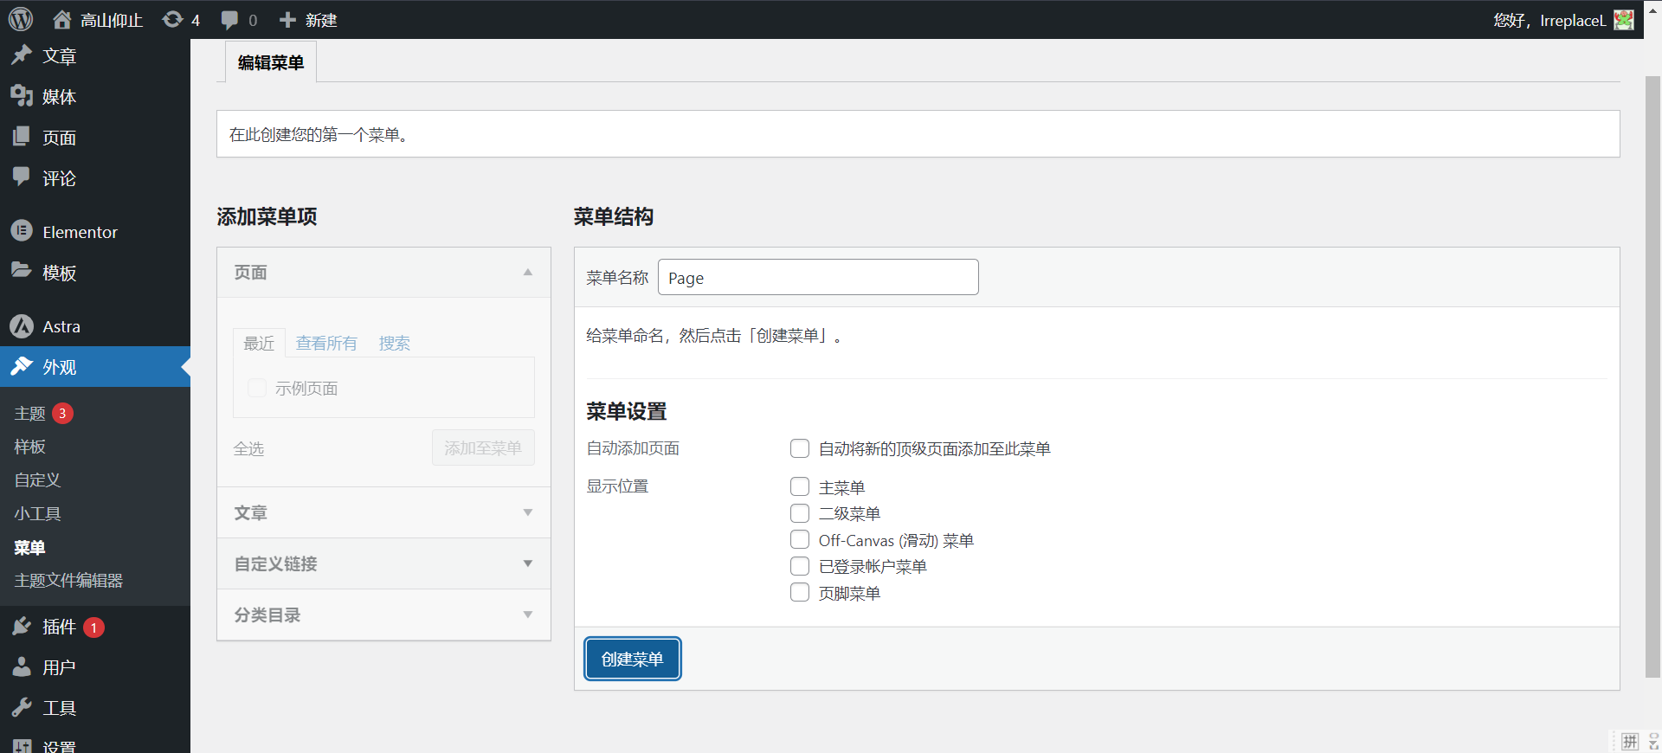Click the vertical page scrollbar

[1652, 376]
